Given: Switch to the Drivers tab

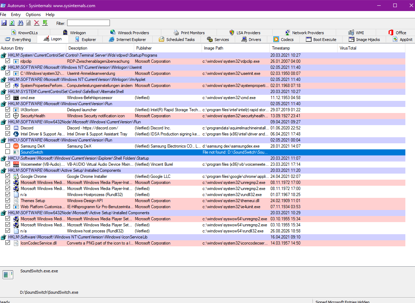Looking at the screenshot, I should 251,40.
